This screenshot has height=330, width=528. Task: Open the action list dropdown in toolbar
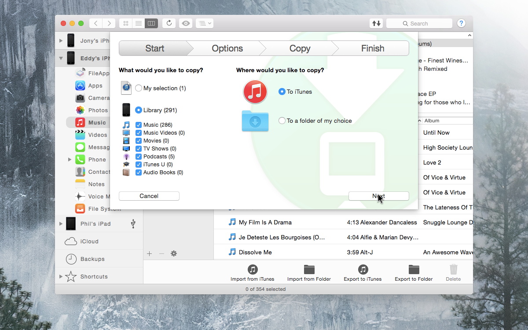[x=204, y=23]
